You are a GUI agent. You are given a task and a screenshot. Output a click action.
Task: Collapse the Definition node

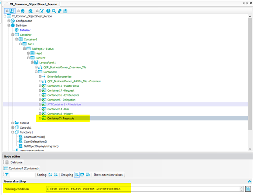[x=9, y=26]
